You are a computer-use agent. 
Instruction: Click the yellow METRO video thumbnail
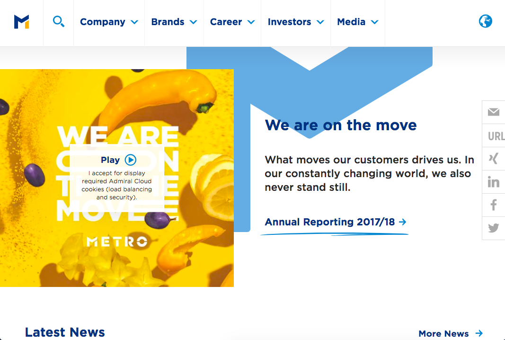[x=116, y=178]
